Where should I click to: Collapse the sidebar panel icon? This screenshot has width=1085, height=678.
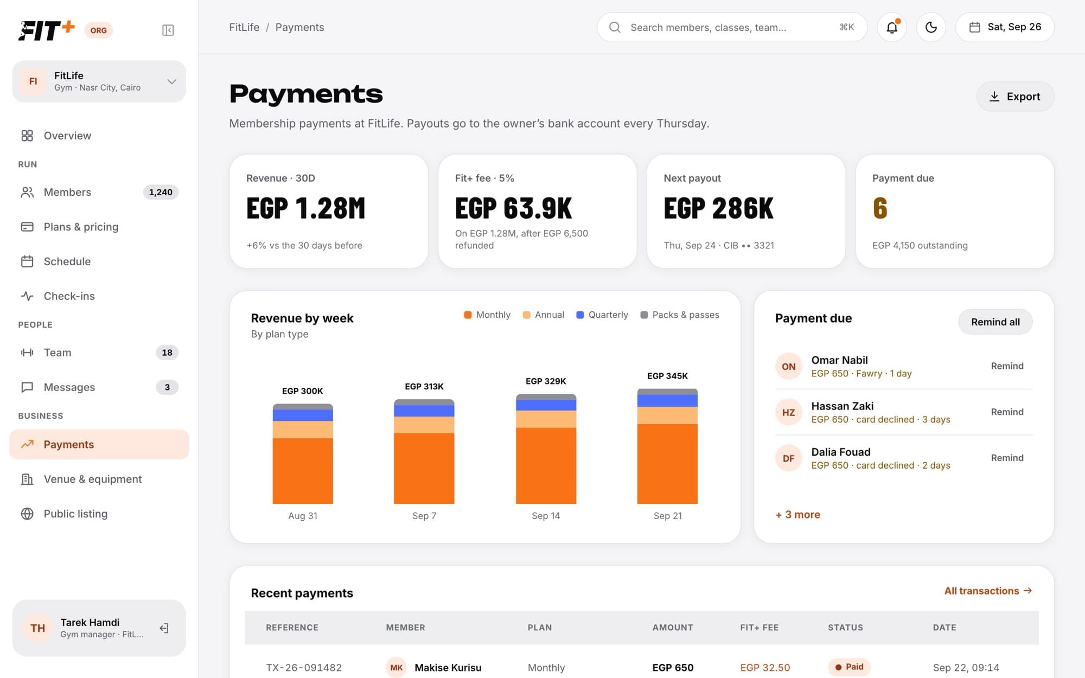(x=168, y=30)
